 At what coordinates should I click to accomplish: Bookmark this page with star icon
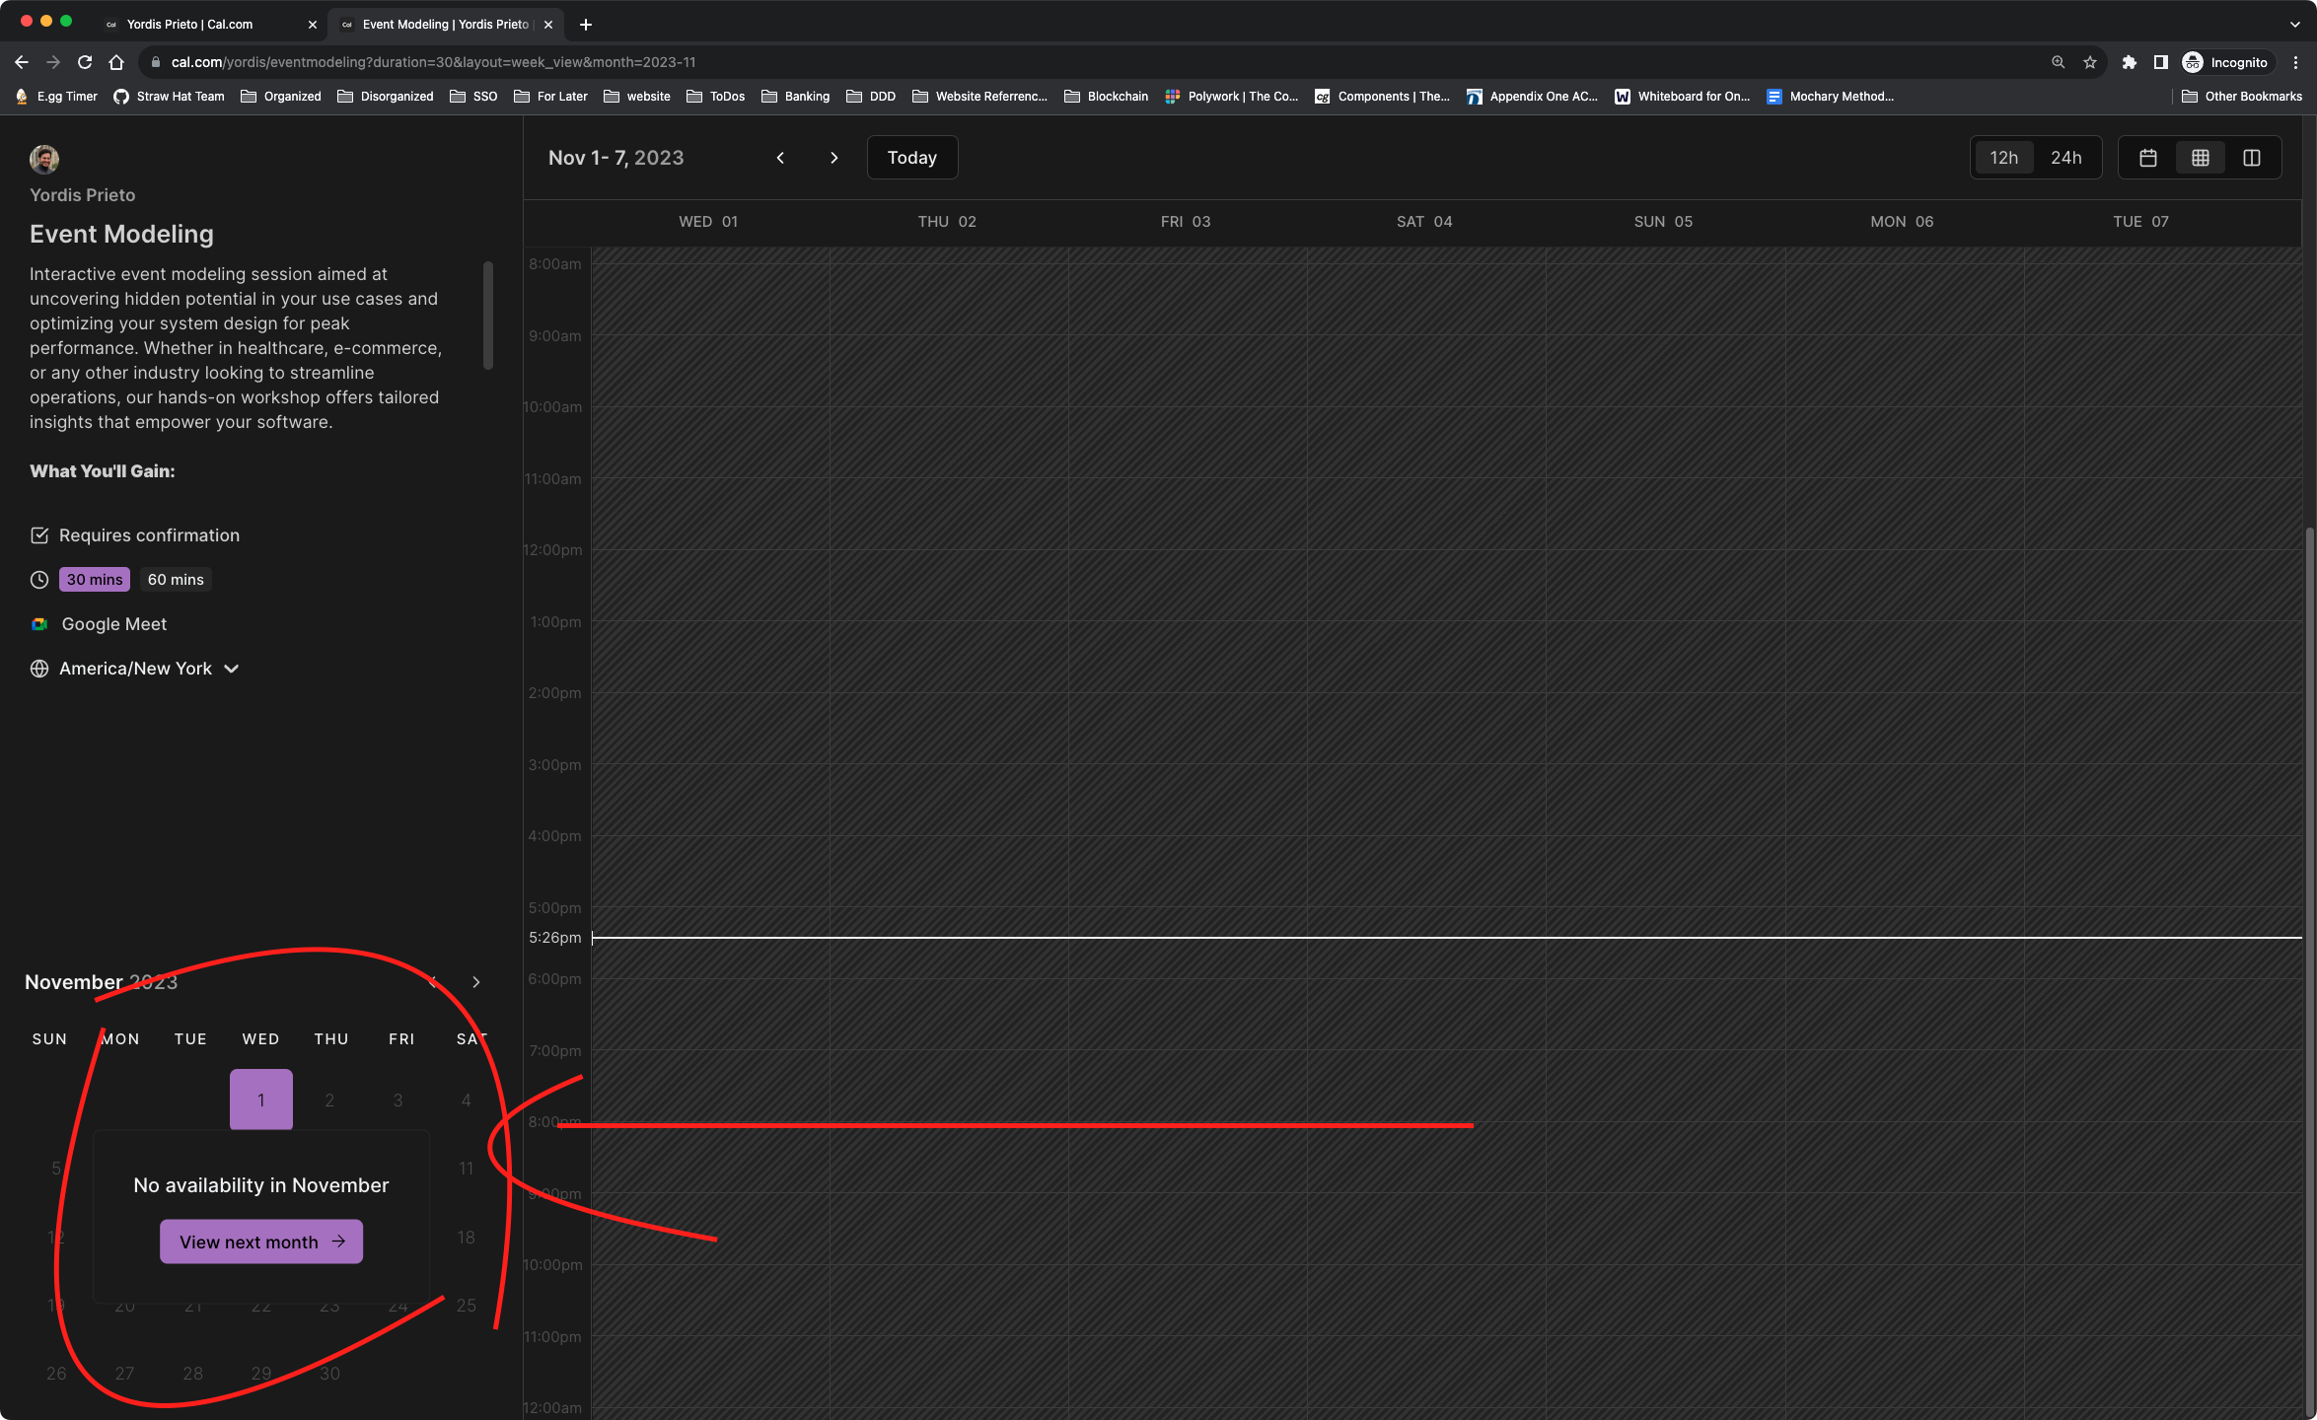(x=2089, y=62)
